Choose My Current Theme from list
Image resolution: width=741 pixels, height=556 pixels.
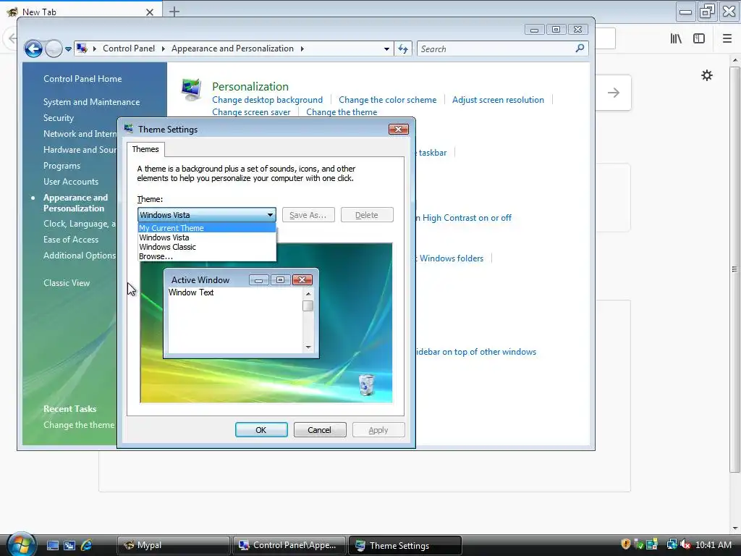pyautogui.click(x=207, y=228)
